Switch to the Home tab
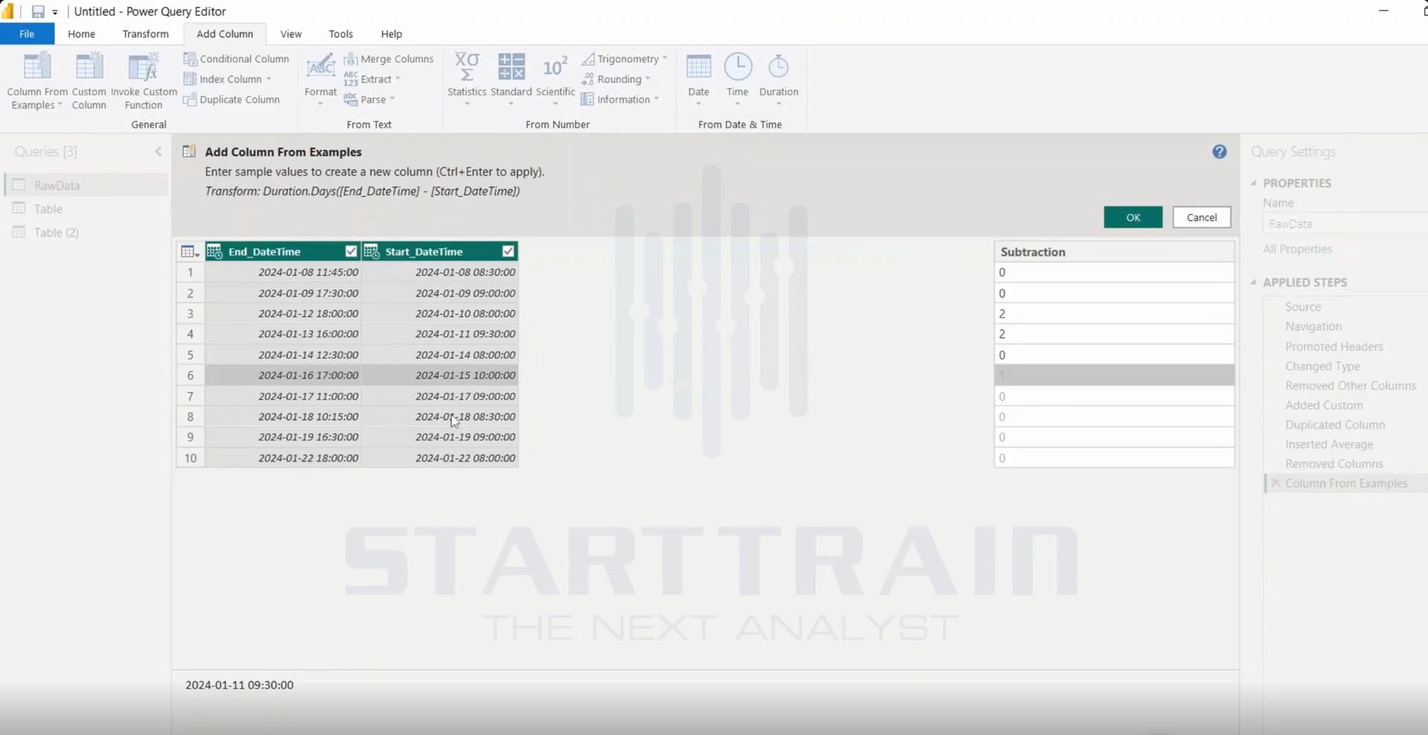Screen dimensions: 1428x735 click(81, 33)
